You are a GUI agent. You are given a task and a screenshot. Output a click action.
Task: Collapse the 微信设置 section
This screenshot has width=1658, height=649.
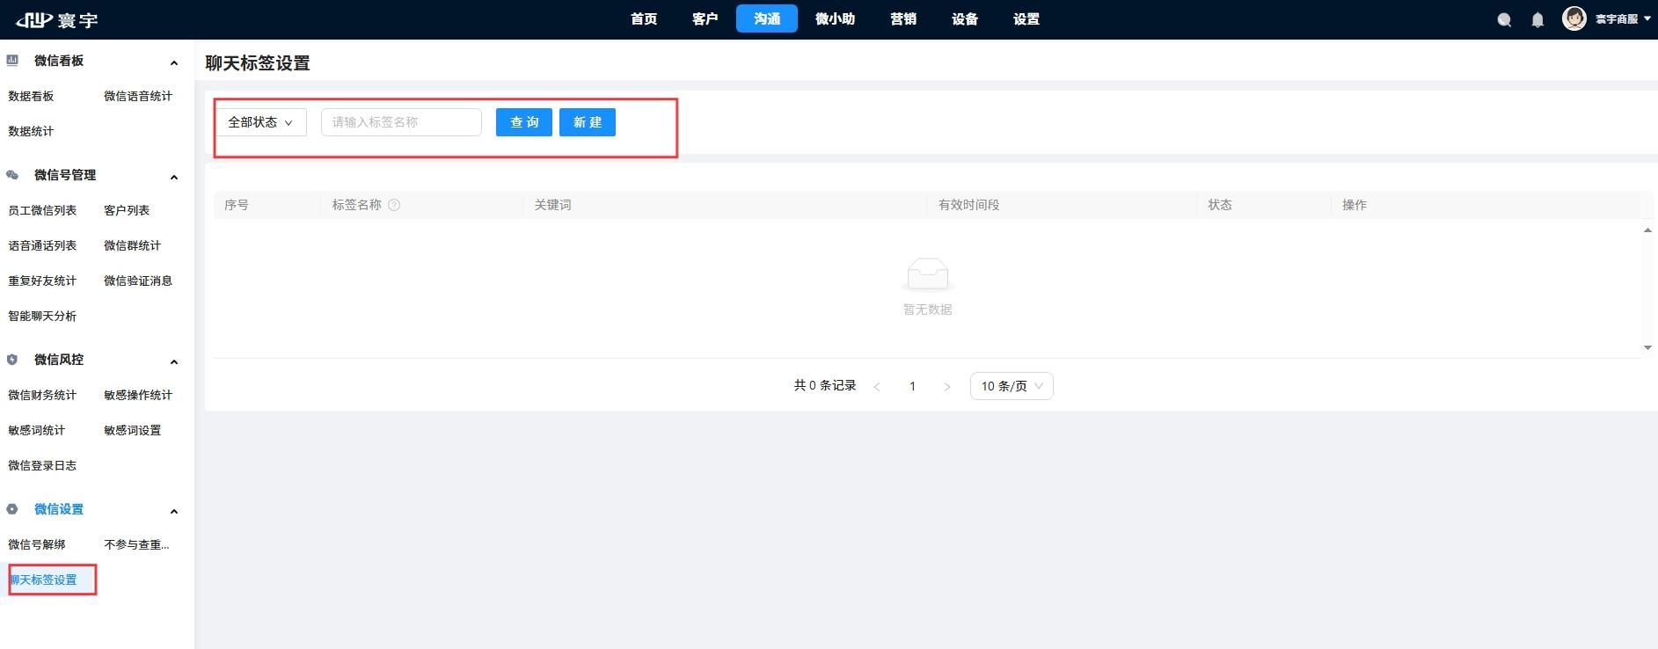pyautogui.click(x=174, y=511)
